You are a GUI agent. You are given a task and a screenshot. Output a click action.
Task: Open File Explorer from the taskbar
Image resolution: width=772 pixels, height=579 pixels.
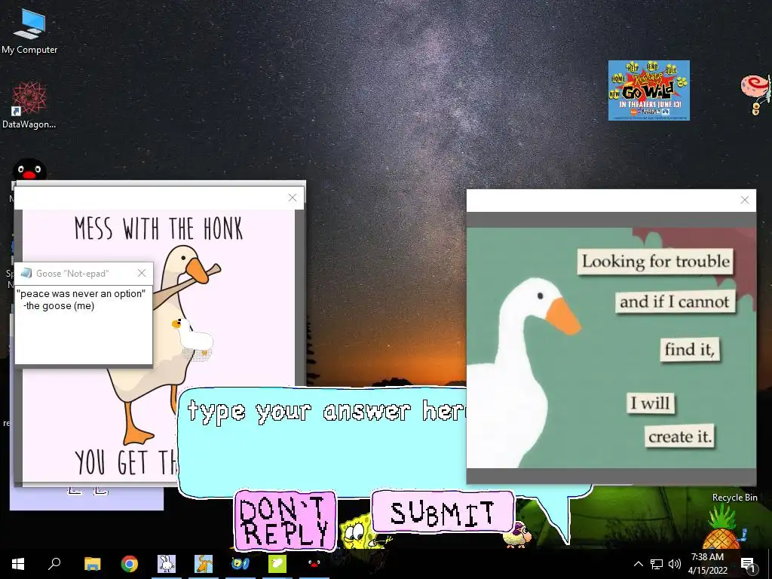(x=92, y=564)
